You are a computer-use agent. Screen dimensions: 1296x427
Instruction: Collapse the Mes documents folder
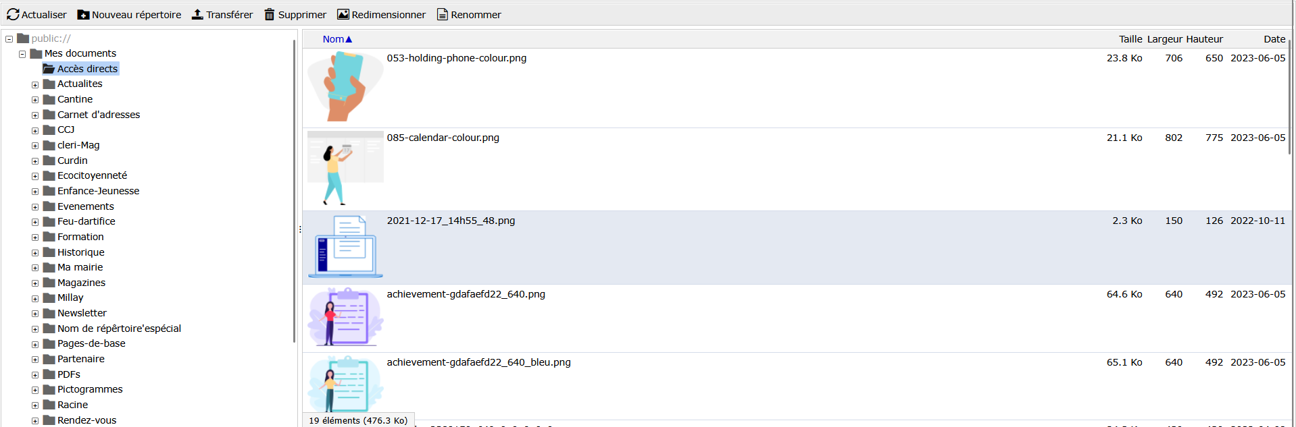click(x=22, y=54)
